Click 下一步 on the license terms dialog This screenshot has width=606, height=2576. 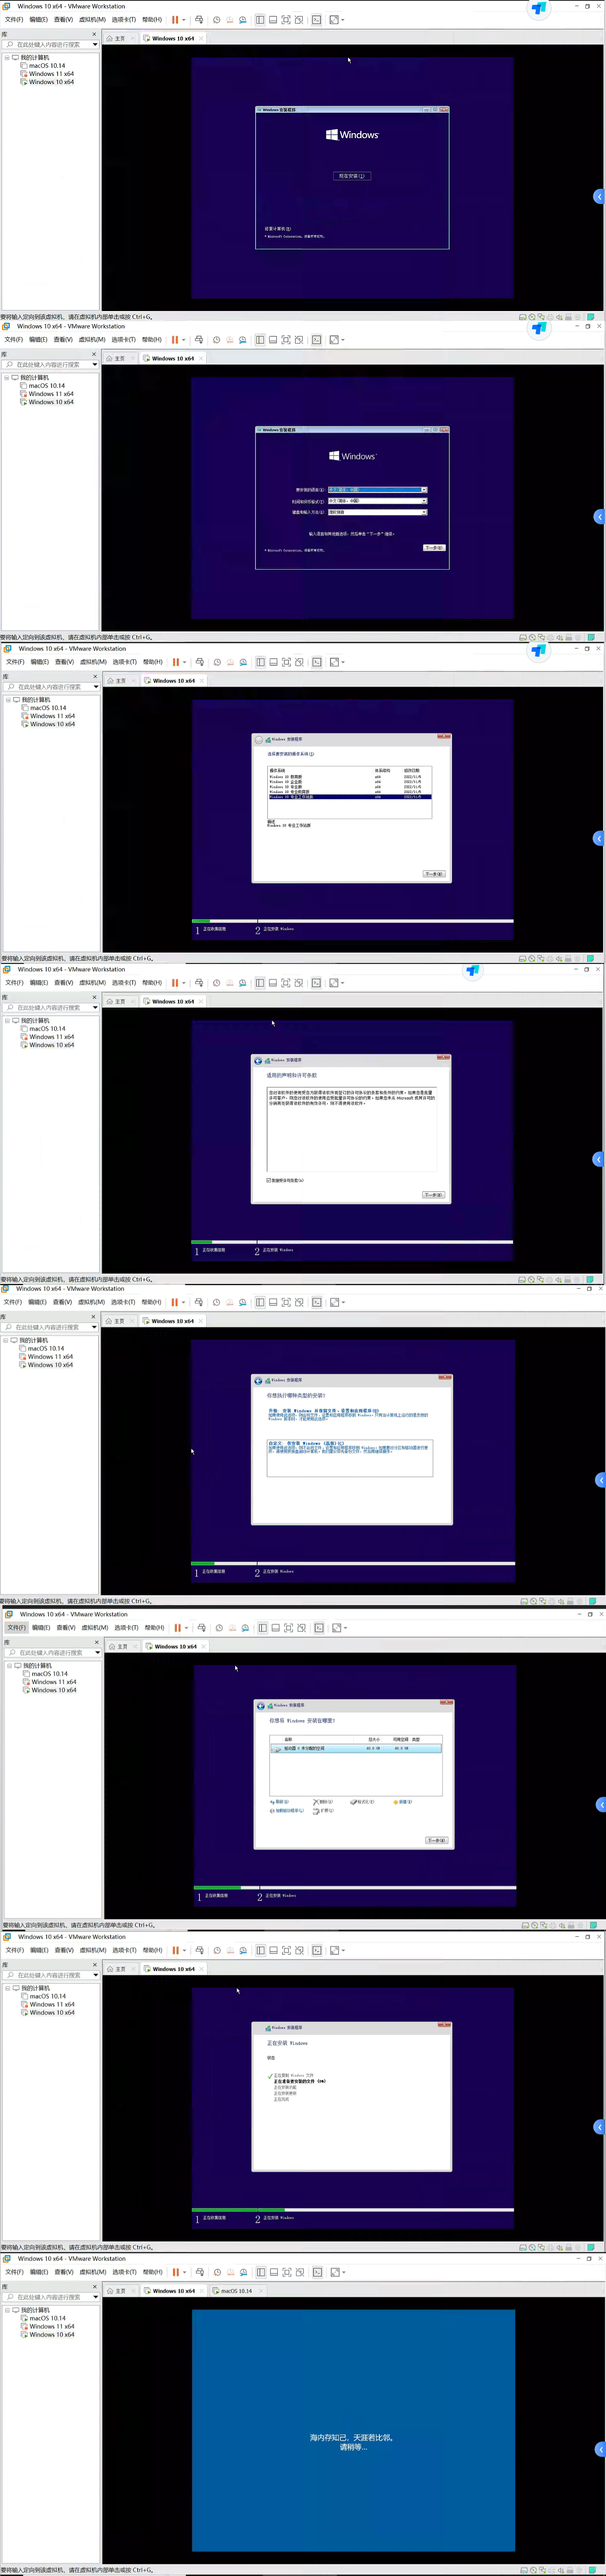[x=434, y=1195]
